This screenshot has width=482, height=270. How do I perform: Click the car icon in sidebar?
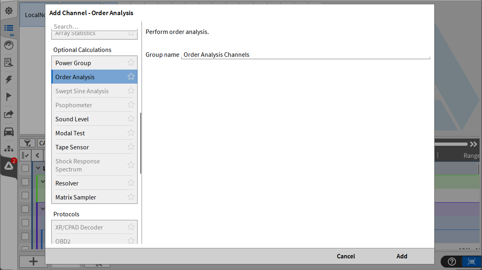[8, 131]
